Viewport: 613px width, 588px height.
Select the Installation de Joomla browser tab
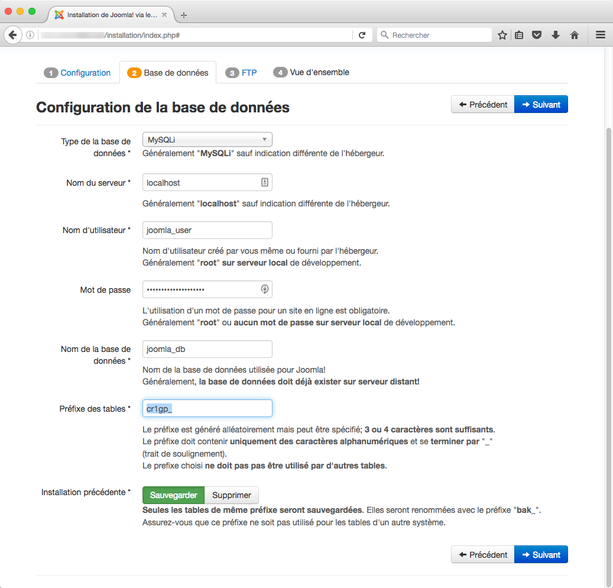(111, 15)
